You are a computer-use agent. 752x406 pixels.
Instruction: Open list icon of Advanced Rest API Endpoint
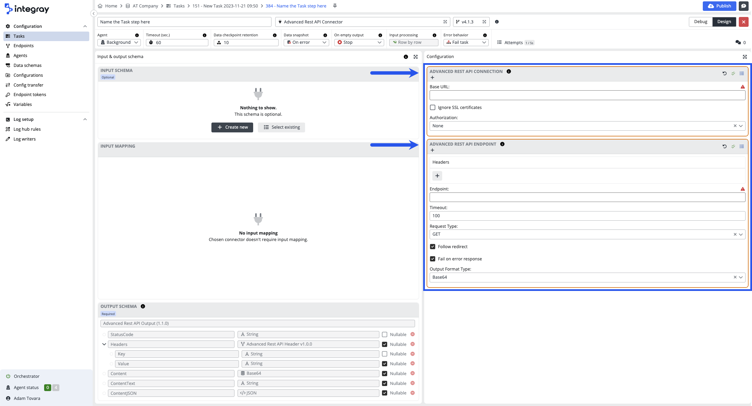(742, 146)
